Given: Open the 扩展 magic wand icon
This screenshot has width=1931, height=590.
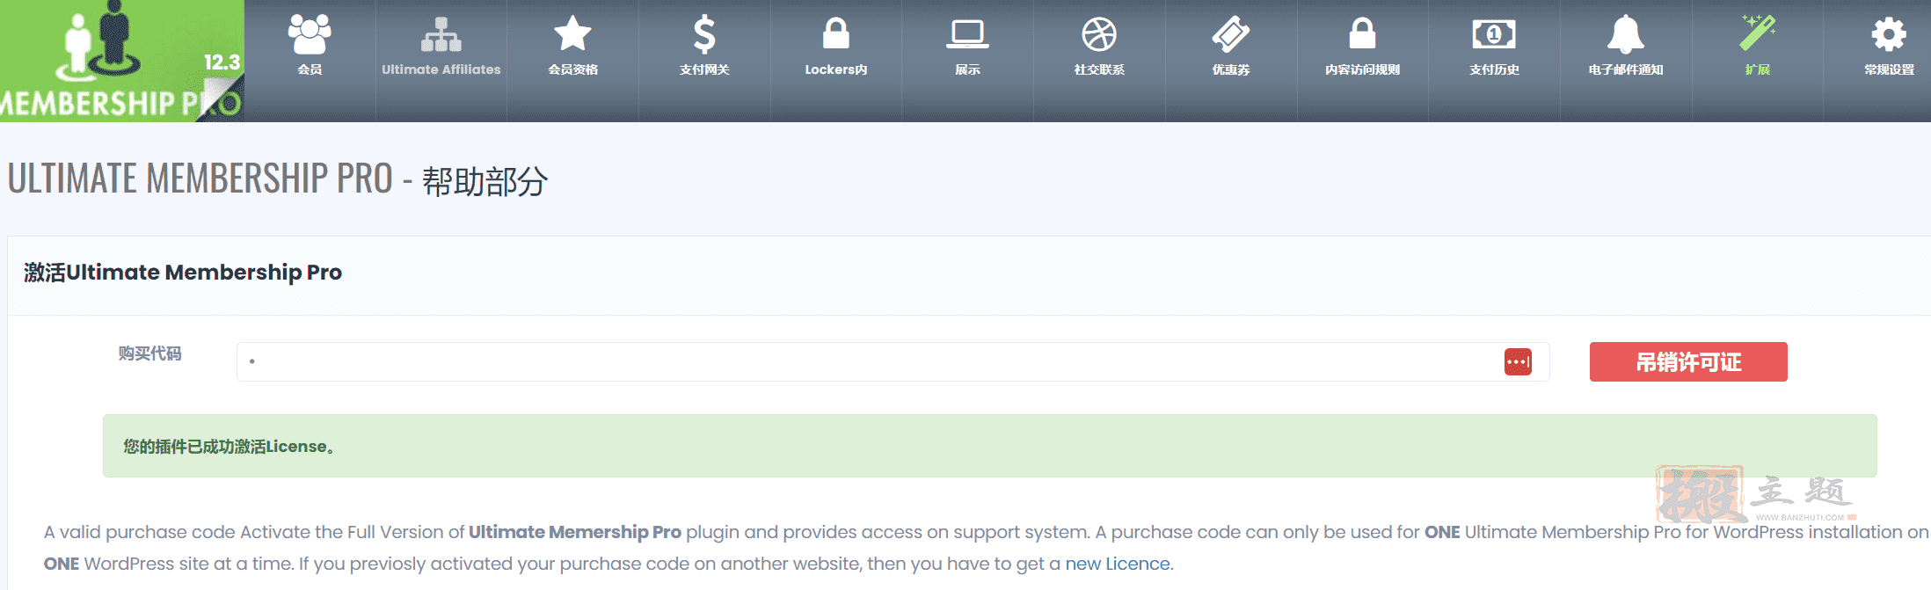Looking at the screenshot, I should click(1758, 33).
